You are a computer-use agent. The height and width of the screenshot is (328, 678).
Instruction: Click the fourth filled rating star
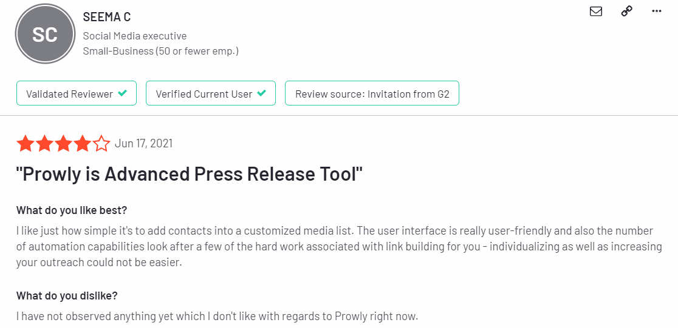pos(82,144)
